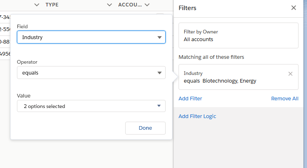Open the chevron menu left of TYPE column
The height and width of the screenshot is (168, 307).
37,5
